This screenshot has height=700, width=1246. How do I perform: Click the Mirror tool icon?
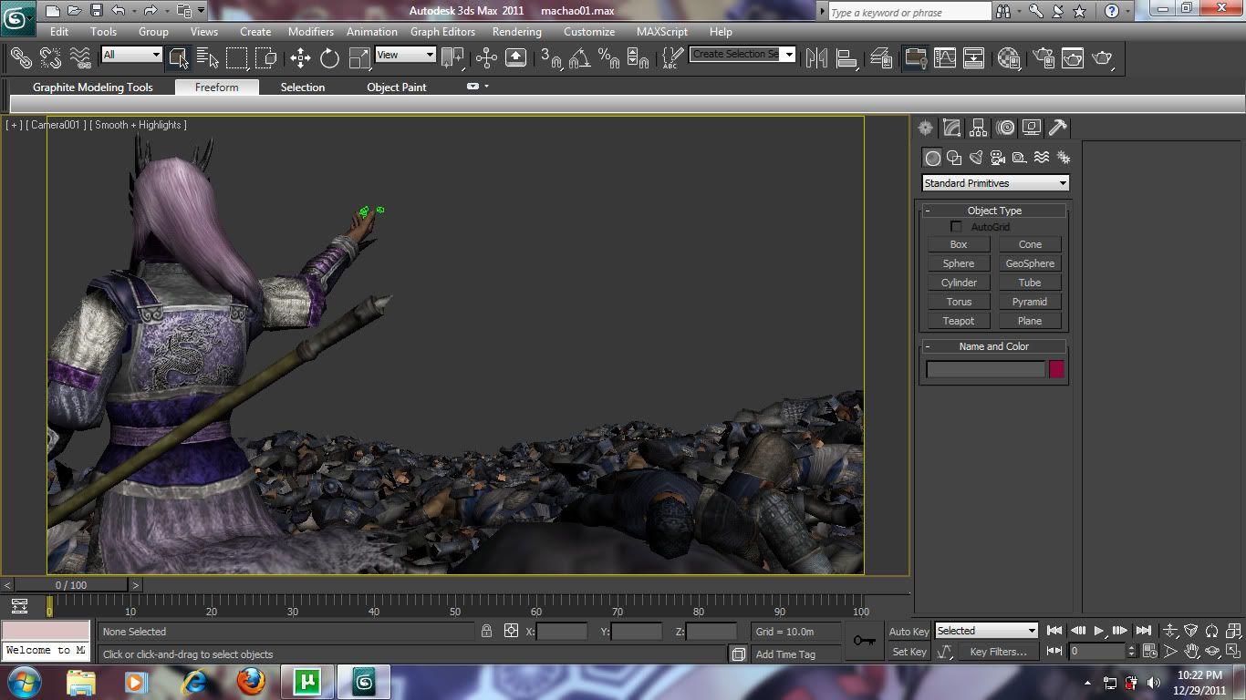pyautogui.click(x=816, y=57)
